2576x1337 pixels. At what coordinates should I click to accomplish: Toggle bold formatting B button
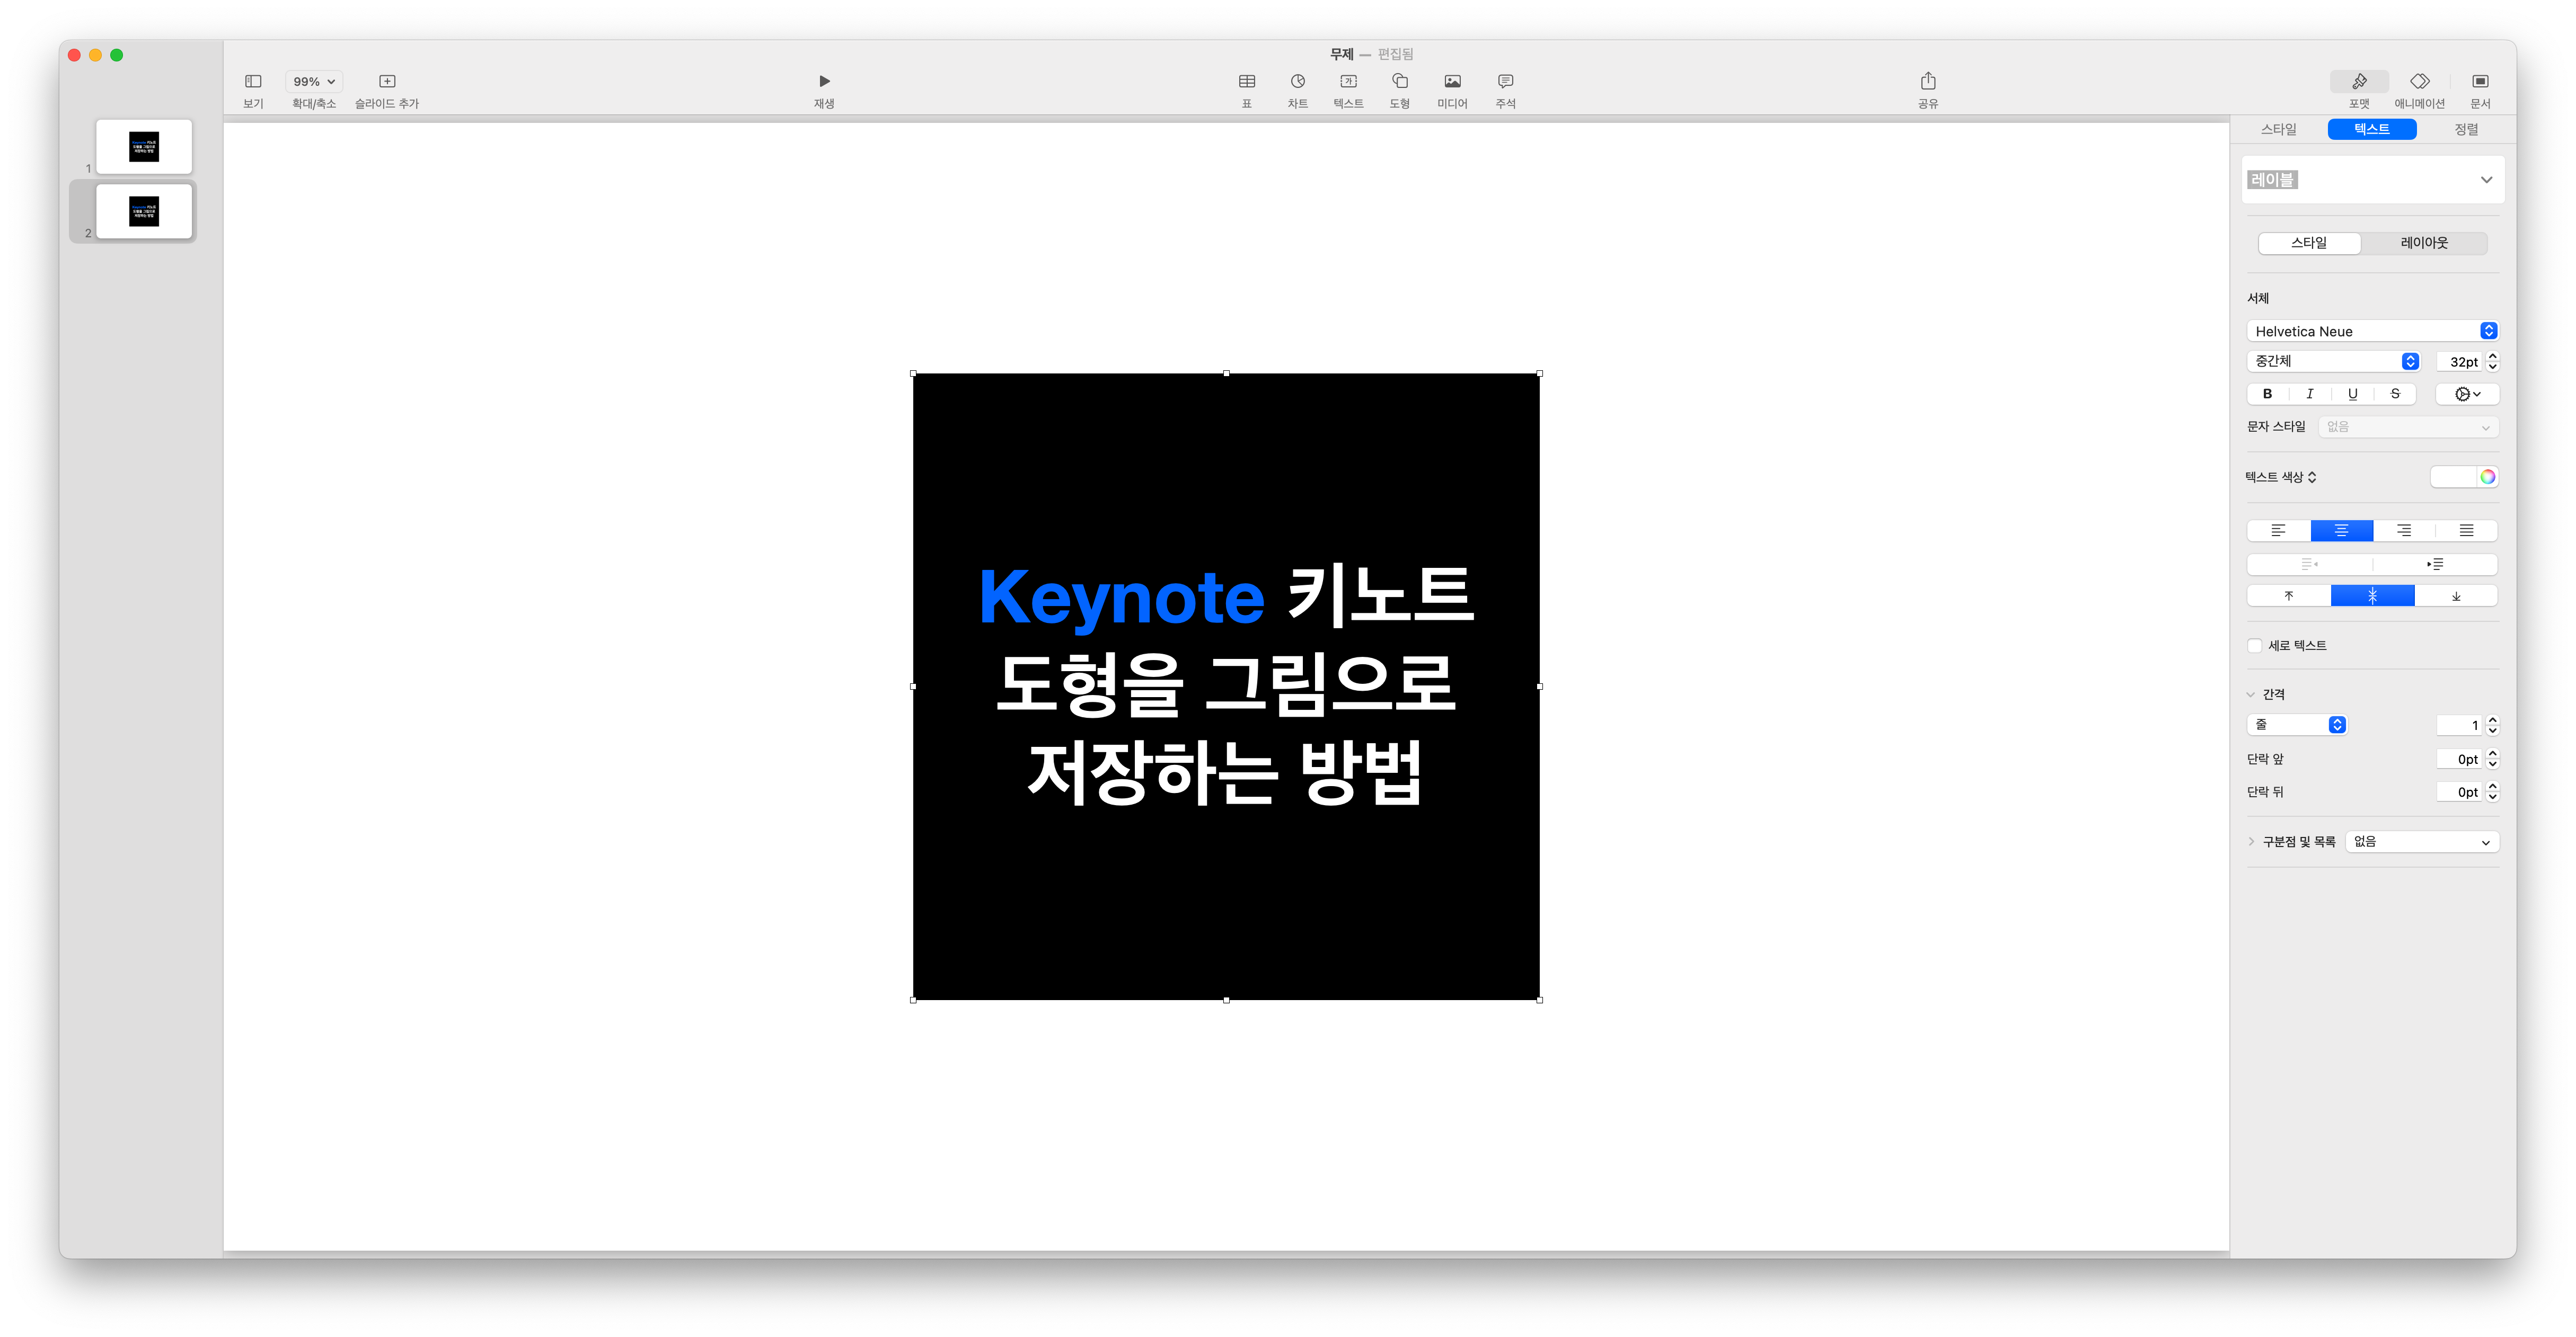click(x=2267, y=394)
